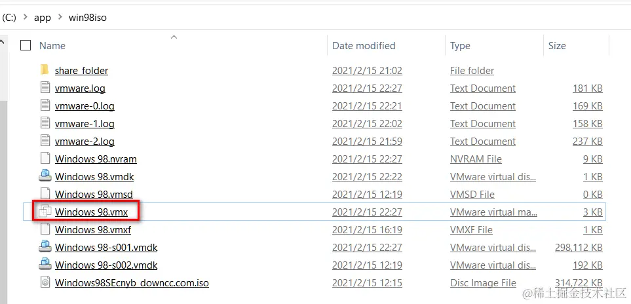This screenshot has width=631, height=304.
Task: Sort files by Date modified column
Action: click(x=364, y=46)
